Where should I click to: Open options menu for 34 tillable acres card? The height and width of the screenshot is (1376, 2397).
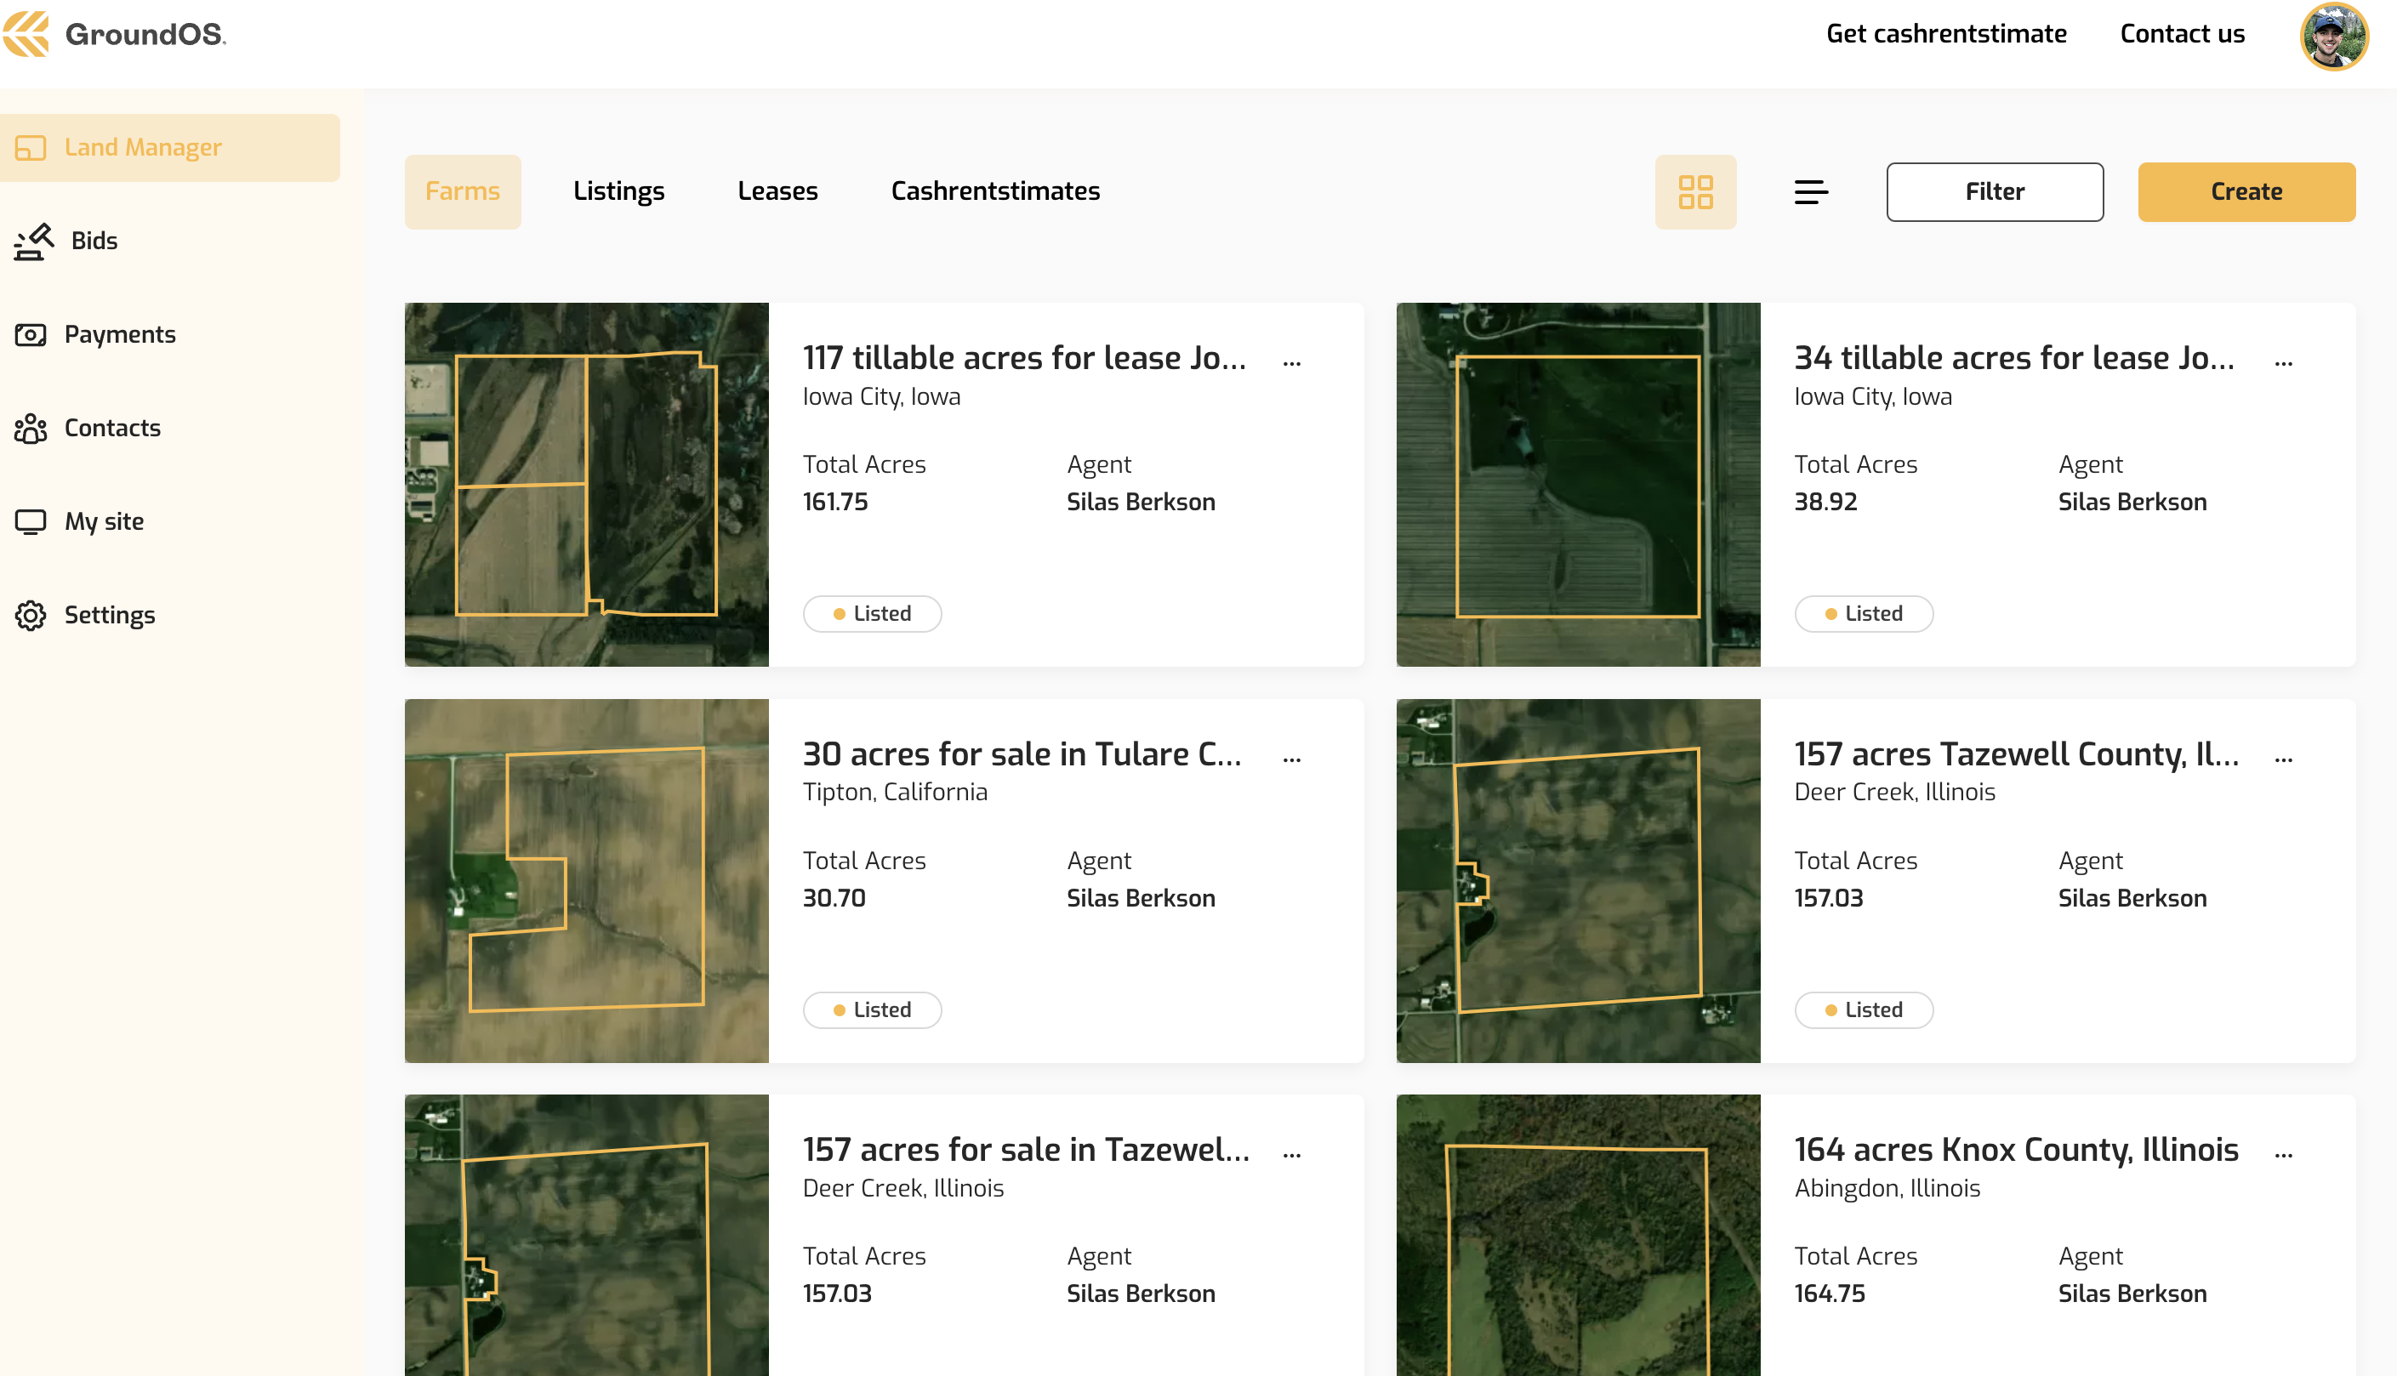pyautogui.click(x=2284, y=363)
